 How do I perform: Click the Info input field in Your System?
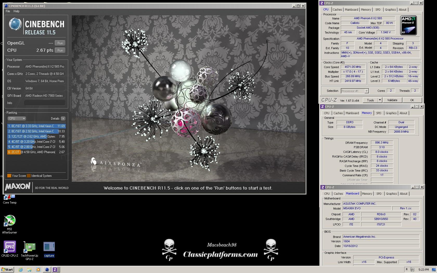[44, 103]
